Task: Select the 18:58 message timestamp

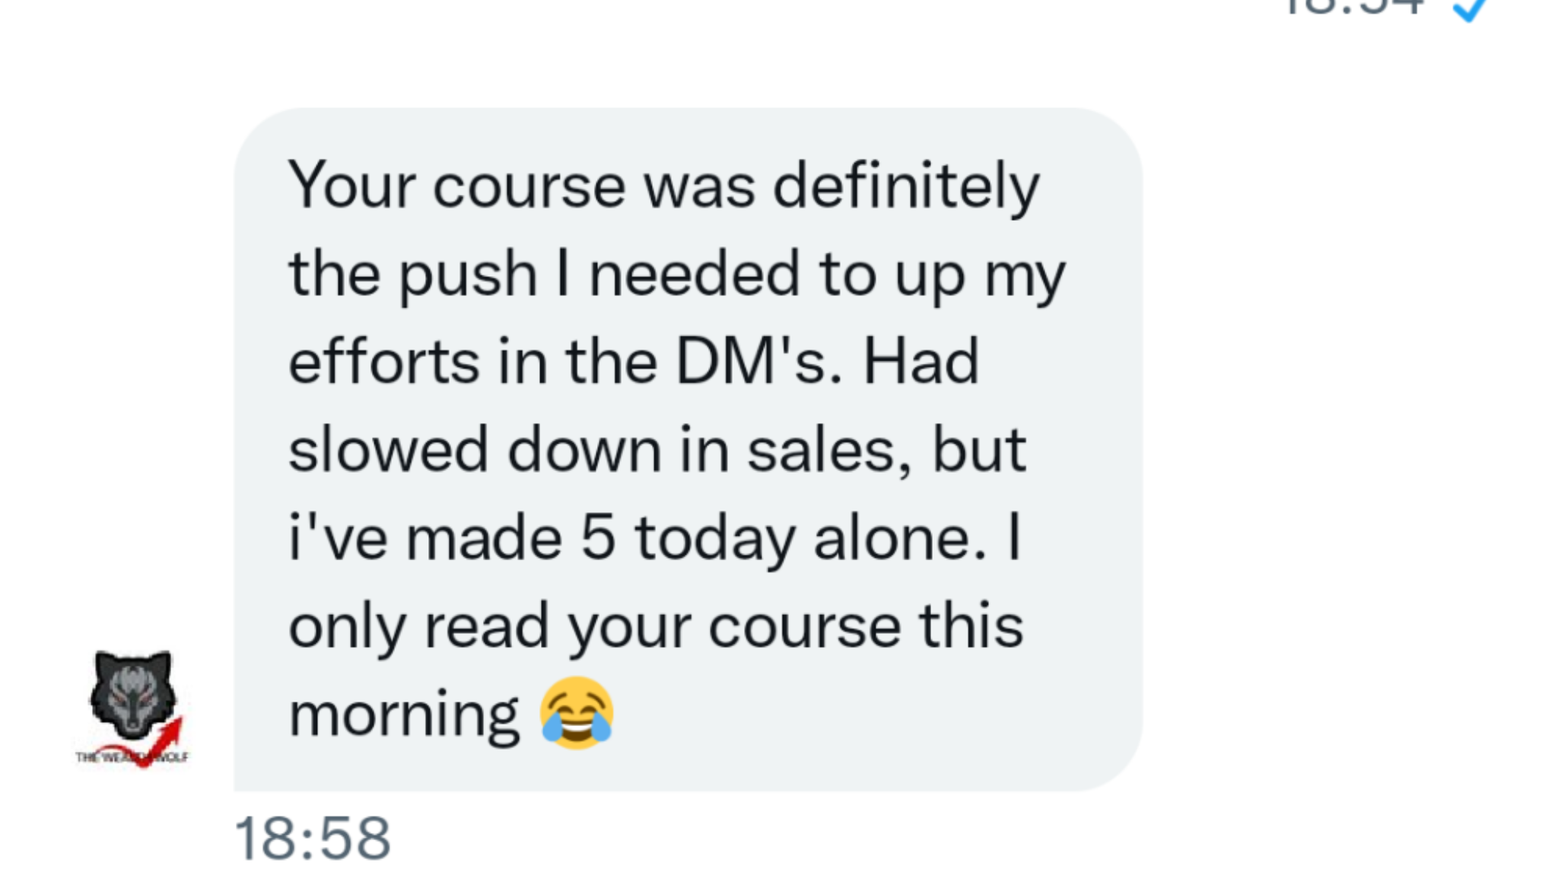Action: tap(313, 839)
